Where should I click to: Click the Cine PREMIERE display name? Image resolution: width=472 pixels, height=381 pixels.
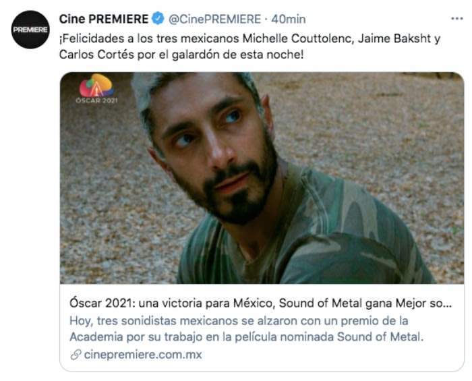(104, 19)
